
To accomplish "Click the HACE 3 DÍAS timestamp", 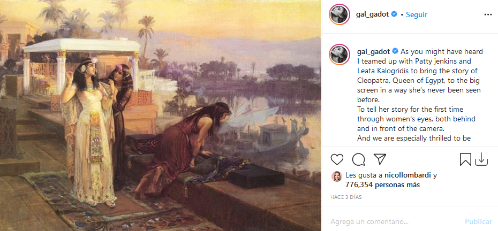I will (x=346, y=197).
